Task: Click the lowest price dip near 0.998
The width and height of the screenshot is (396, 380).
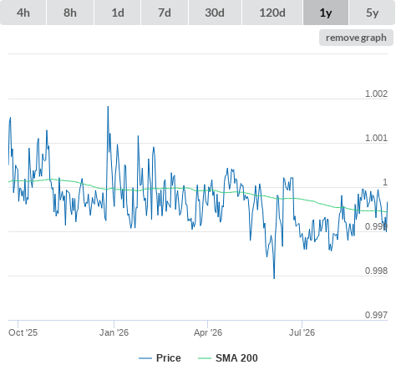Action: (274, 277)
